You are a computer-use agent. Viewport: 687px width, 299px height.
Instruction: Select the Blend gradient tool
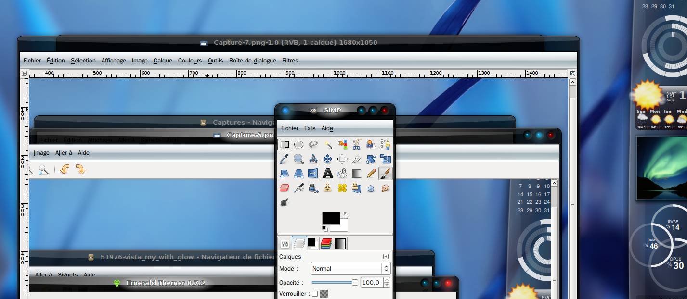(357, 173)
